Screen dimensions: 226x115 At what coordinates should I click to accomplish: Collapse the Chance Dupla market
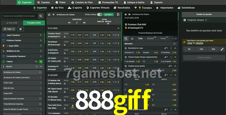175,57
